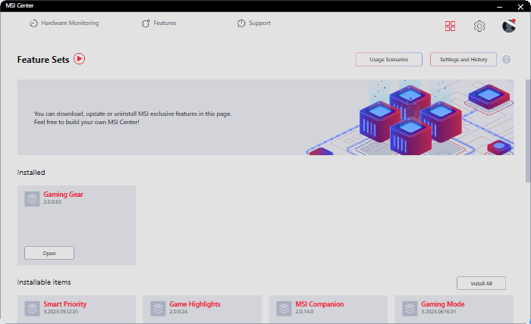Click the help question mark icon

click(506, 59)
